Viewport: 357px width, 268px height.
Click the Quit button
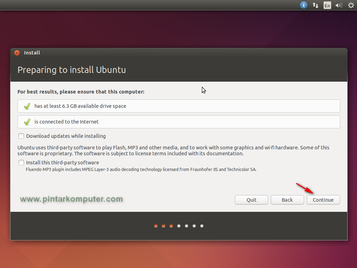[x=251, y=200]
